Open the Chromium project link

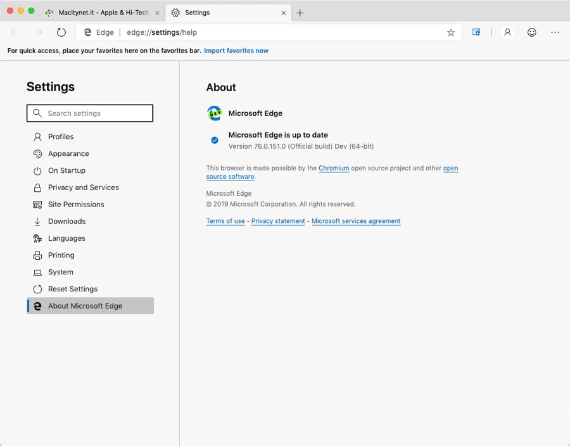[x=334, y=169]
